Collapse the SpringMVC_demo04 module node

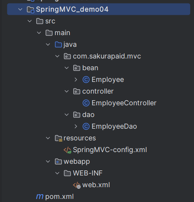click(20, 9)
